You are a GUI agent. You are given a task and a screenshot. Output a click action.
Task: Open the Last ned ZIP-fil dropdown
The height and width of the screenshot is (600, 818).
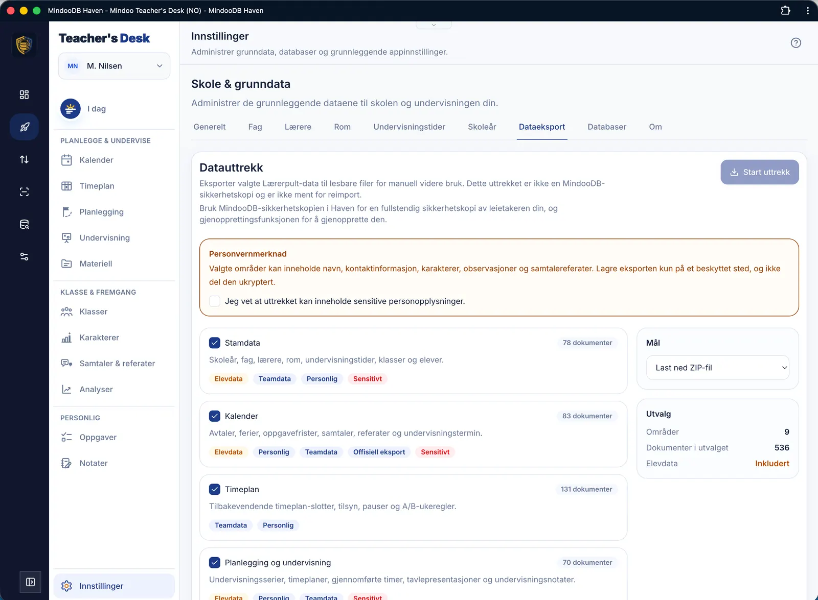click(718, 368)
